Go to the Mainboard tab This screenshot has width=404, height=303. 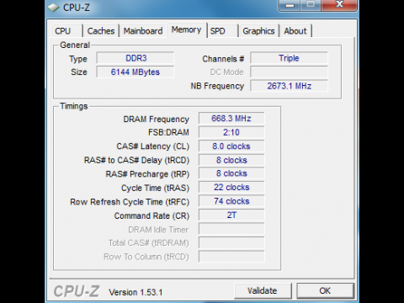pyautogui.click(x=143, y=30)
